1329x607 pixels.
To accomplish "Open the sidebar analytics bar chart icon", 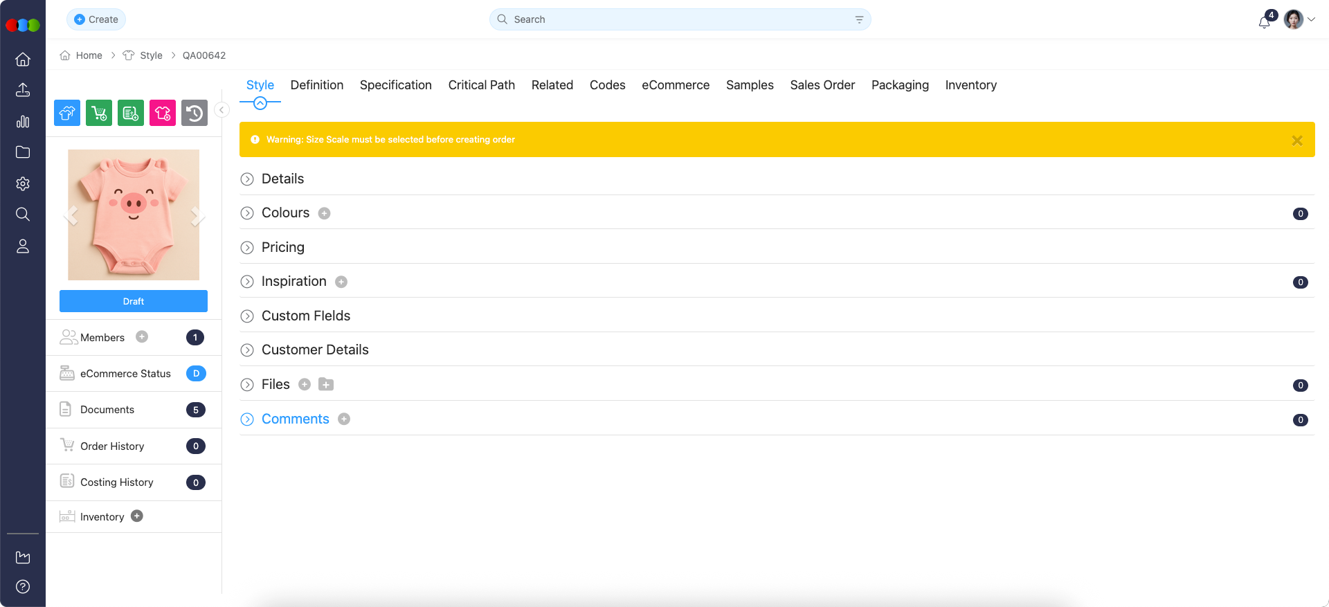I will [x=23, y=122].
